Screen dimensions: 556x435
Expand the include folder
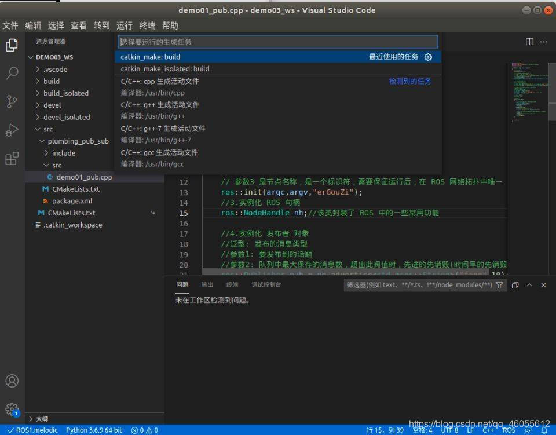click(46, 153)
